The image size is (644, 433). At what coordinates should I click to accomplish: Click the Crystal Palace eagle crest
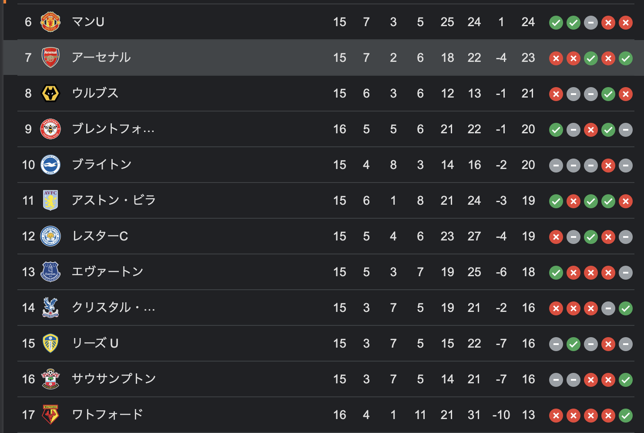tap(50, 308)
